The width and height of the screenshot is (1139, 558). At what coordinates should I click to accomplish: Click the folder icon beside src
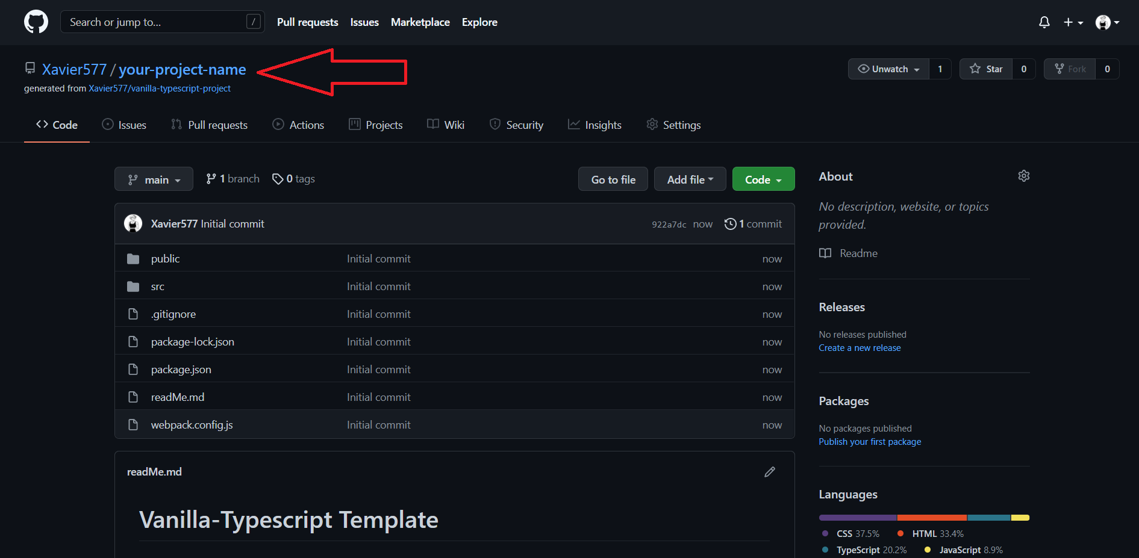(x=133, y=287)
